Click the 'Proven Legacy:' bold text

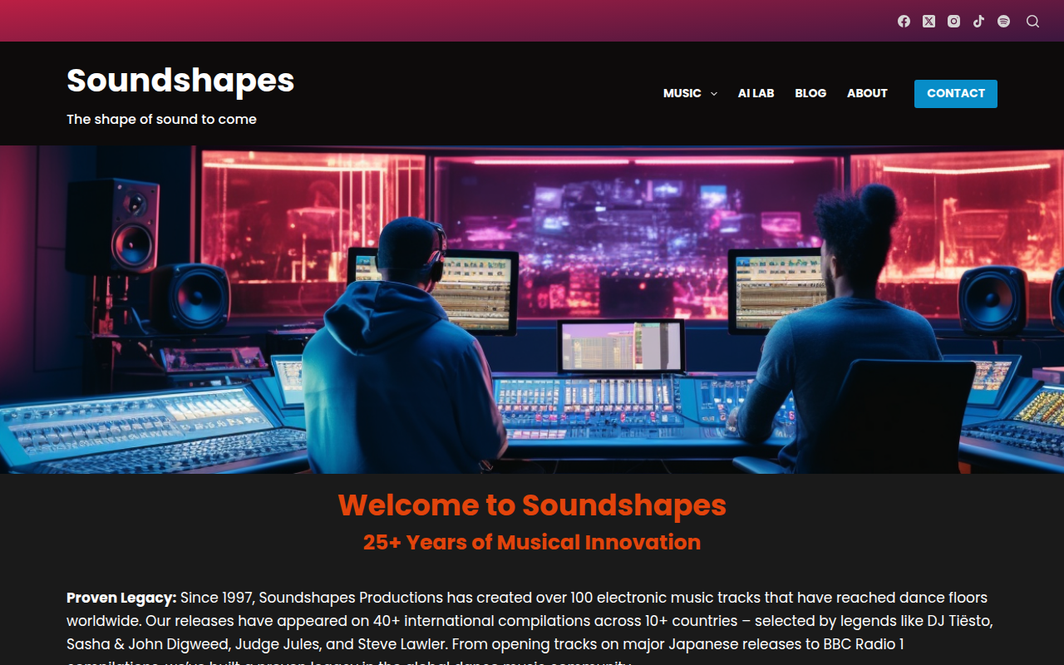pyautogui.click(x=121, y=598)
